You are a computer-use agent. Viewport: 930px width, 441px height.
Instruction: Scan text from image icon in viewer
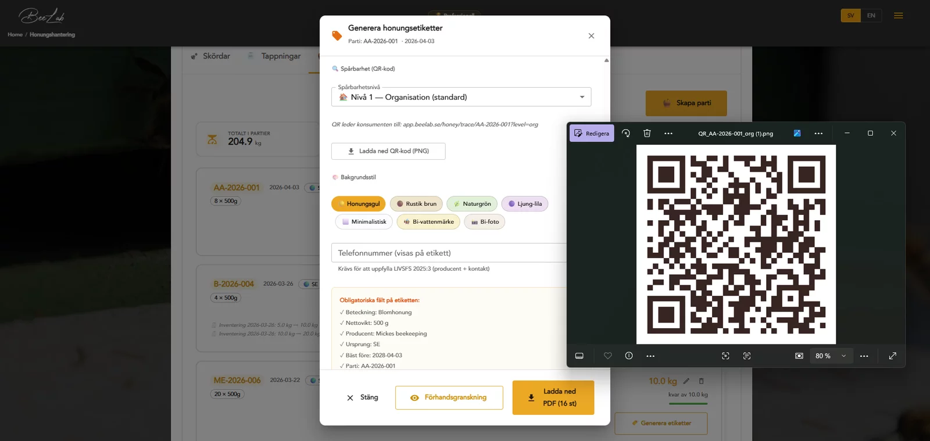coord(747,356)
